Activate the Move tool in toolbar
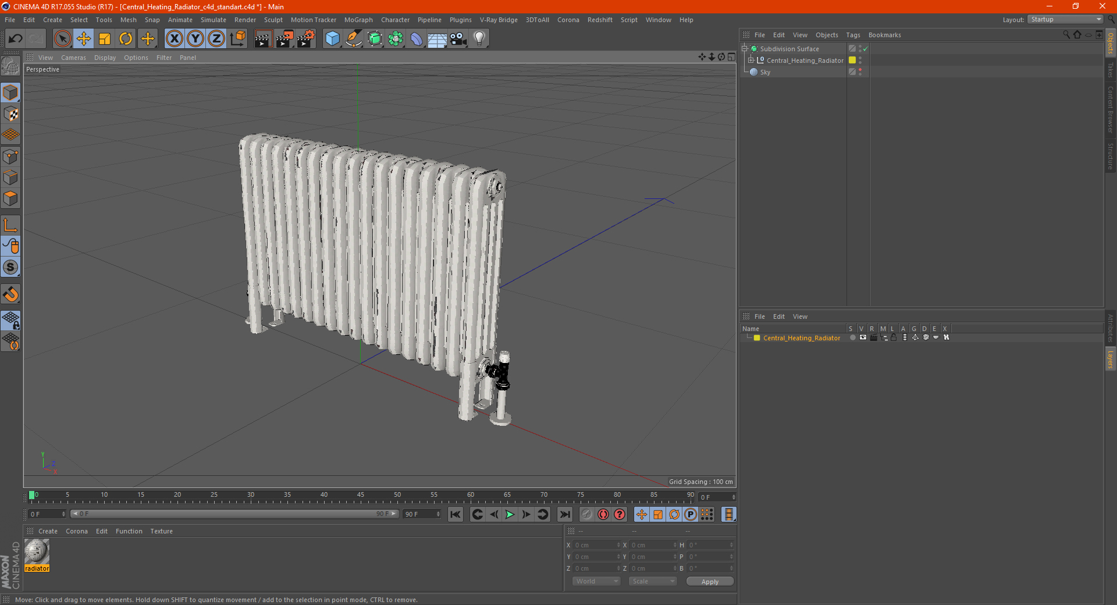 pyautogui.click(x=84, y=39)
